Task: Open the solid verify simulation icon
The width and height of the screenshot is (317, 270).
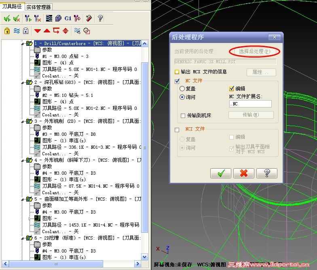Action: pyautogui.click(x=58, y=19)
